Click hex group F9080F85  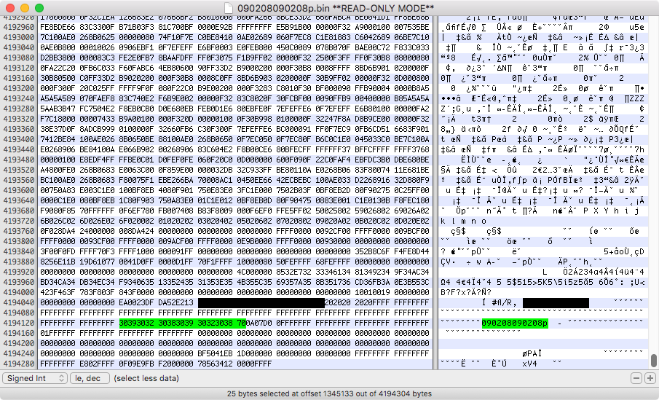point(58,211)
